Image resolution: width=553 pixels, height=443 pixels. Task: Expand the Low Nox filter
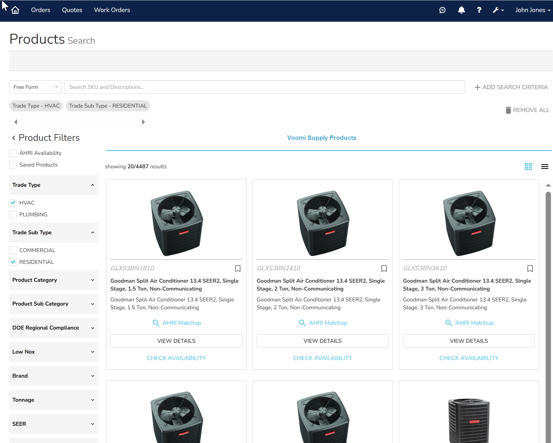click(54, 352)
